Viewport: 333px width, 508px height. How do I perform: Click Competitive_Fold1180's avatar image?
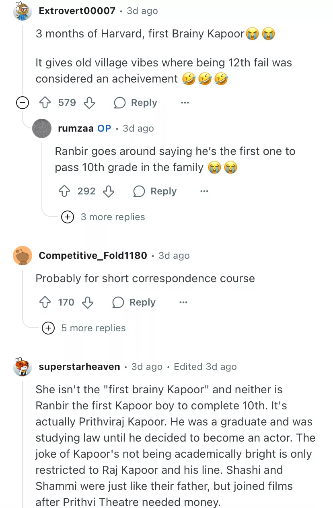point(23,256)
